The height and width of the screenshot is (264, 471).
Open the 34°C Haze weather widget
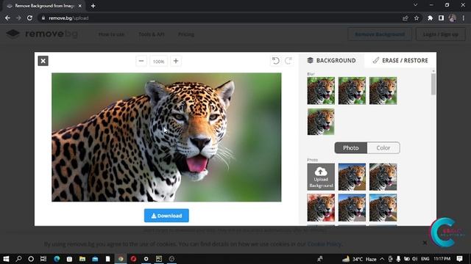[359, 259]
